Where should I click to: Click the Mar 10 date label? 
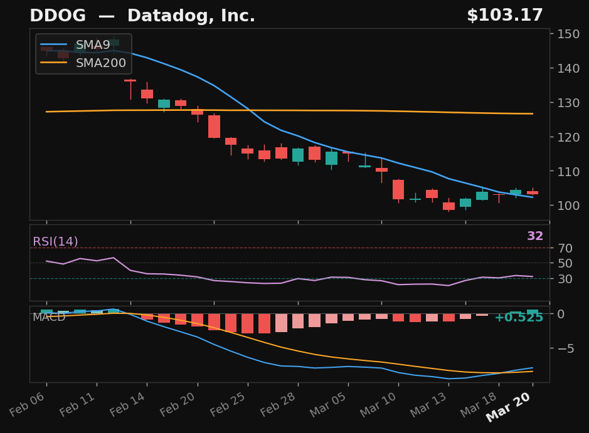379,404
